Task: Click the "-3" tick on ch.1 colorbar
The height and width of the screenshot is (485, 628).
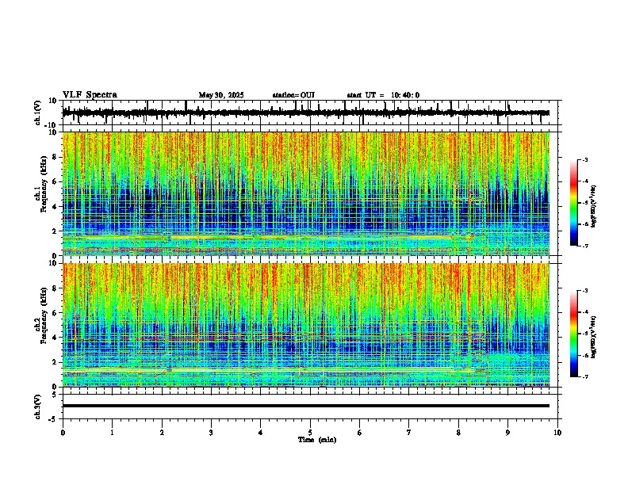Action: (584, 160)
